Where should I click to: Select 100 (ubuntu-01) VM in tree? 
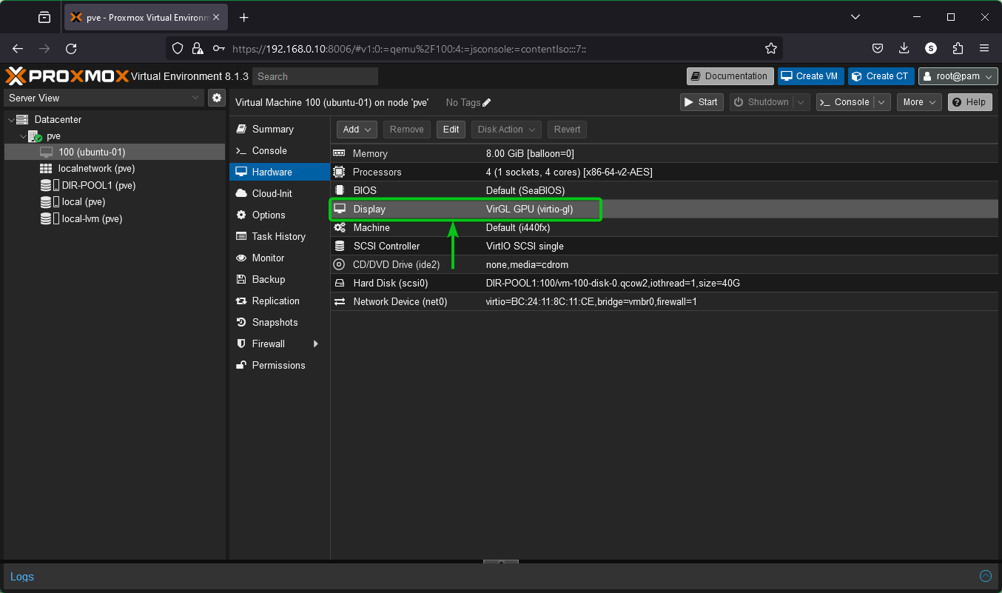115,152
